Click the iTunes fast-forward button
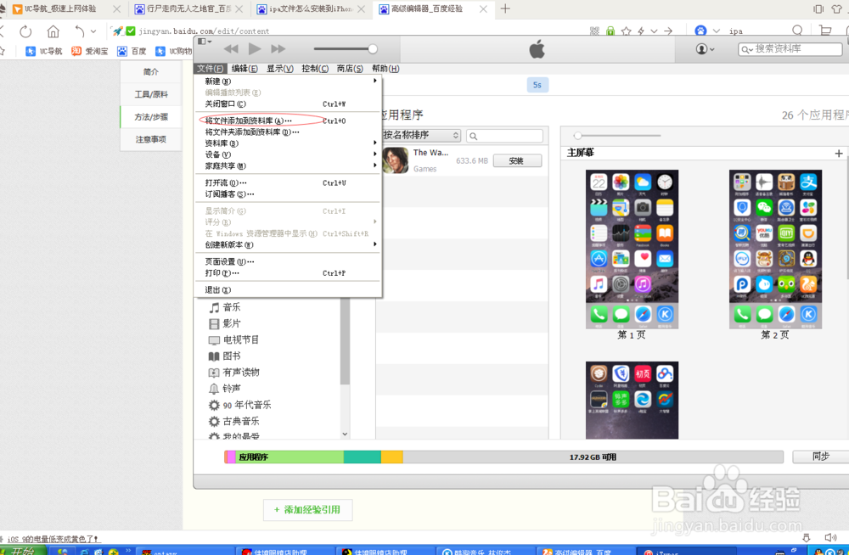The height and width of the screenshot is (555, 849). (278, 49)
